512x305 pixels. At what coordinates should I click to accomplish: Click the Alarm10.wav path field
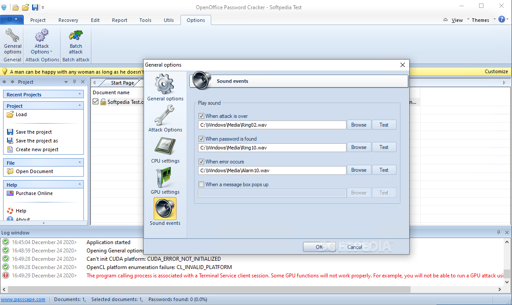272,170
